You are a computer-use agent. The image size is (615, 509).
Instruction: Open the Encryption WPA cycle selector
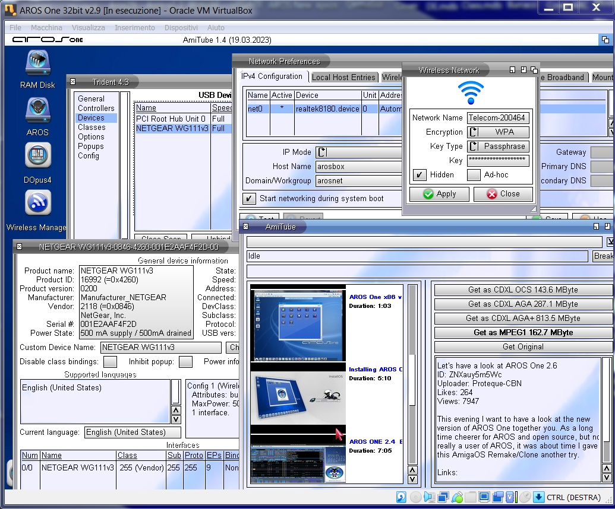tap(498, 132)
